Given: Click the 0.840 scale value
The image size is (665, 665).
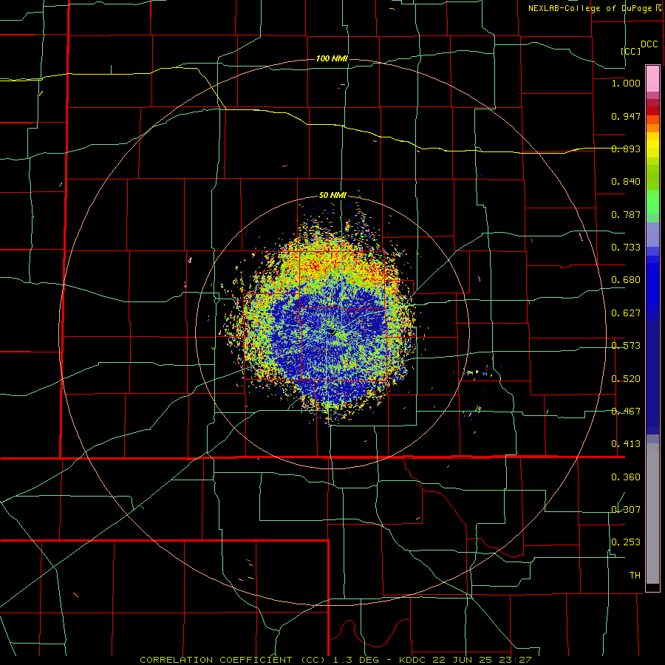Looking at the screenshot, I should 626,182.
